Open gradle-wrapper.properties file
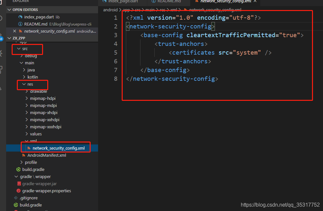Viewport: 323px width, 211px height. coord(47,191)
